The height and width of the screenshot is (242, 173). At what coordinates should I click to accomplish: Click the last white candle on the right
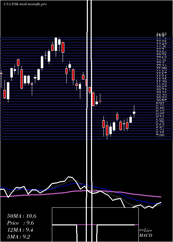[x=134, y=113]
